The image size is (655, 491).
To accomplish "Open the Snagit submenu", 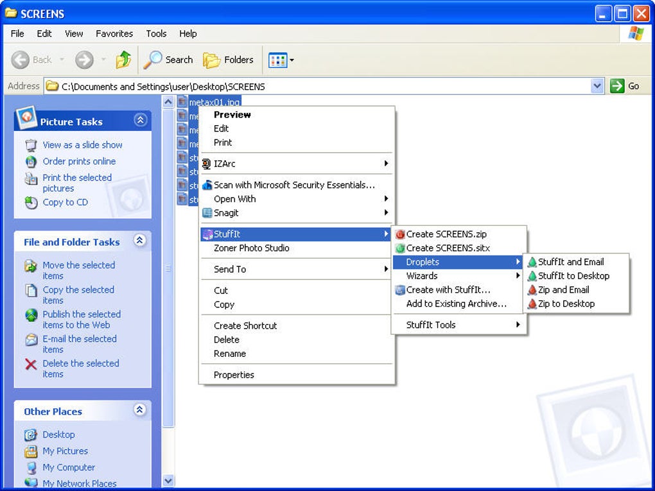I will pyautogui.click(x=297, y=213).
